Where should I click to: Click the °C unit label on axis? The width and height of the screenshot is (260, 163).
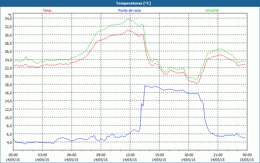coord(10,15)
